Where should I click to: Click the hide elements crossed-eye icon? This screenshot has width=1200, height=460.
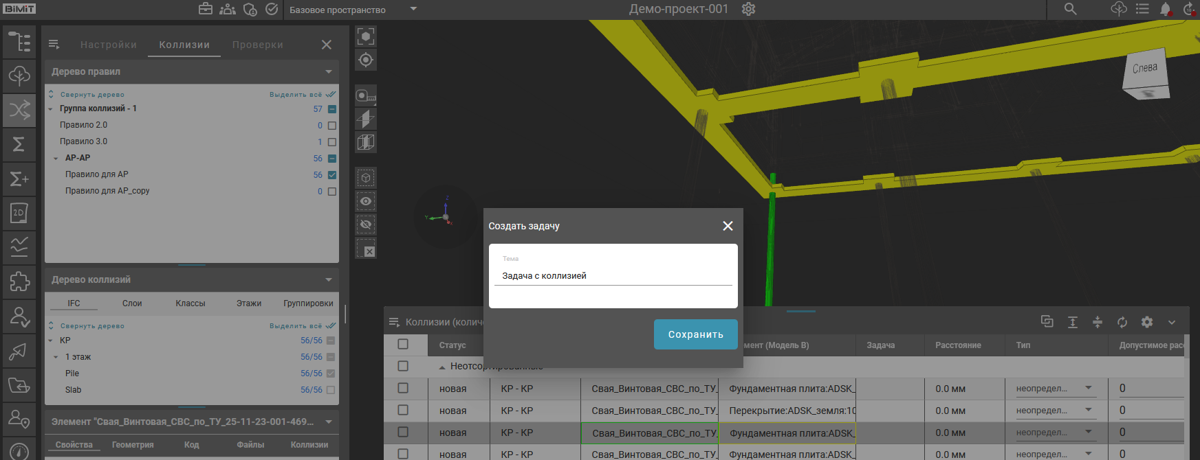366,225
